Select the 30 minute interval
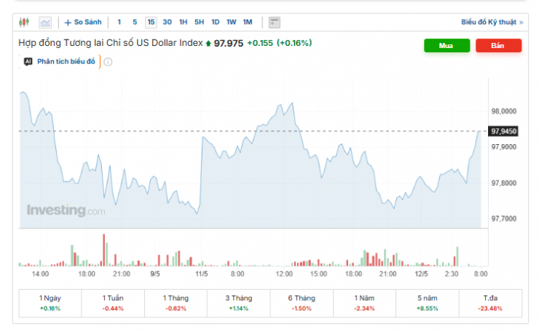 coord(167,23)
